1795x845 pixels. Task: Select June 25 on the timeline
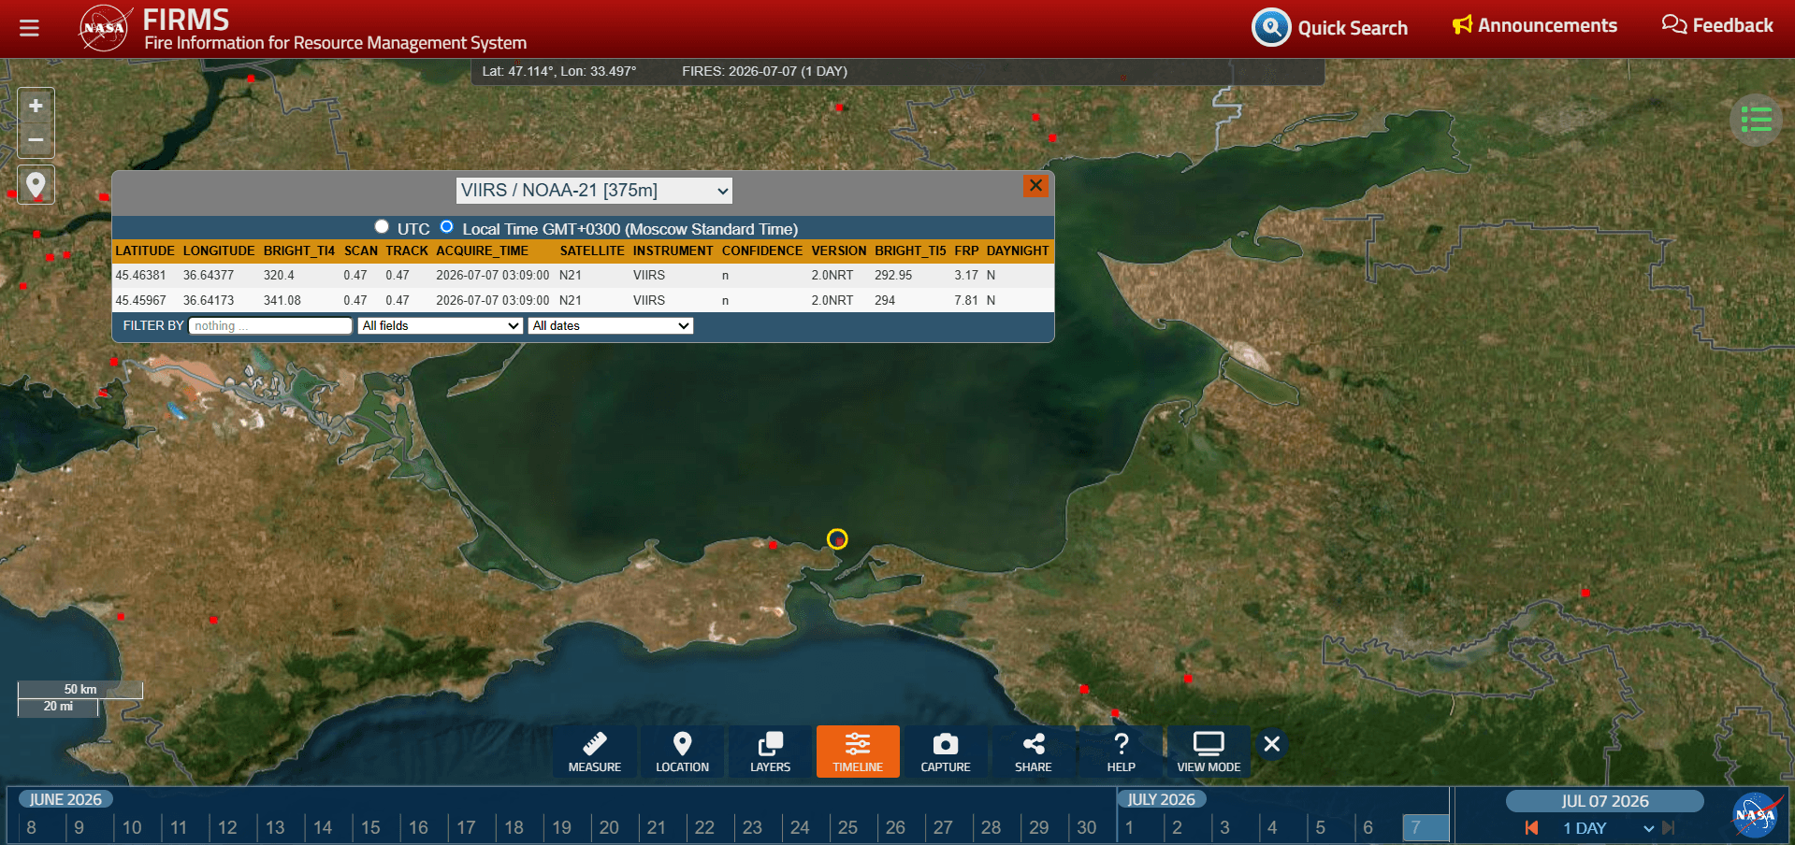(x=847, y=827)
